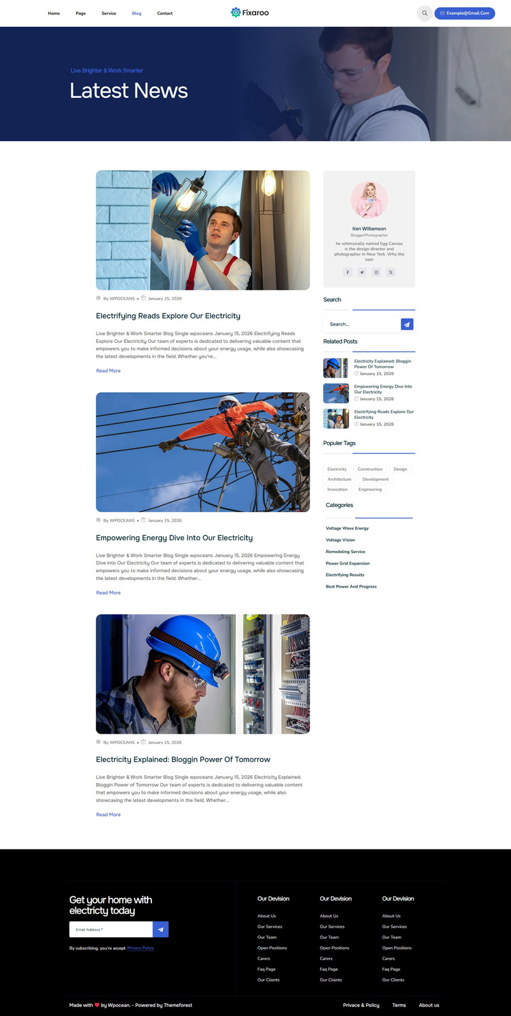
Task: Open Ken Williamson's Instagram icon
Action: click(x=376, y=272)
